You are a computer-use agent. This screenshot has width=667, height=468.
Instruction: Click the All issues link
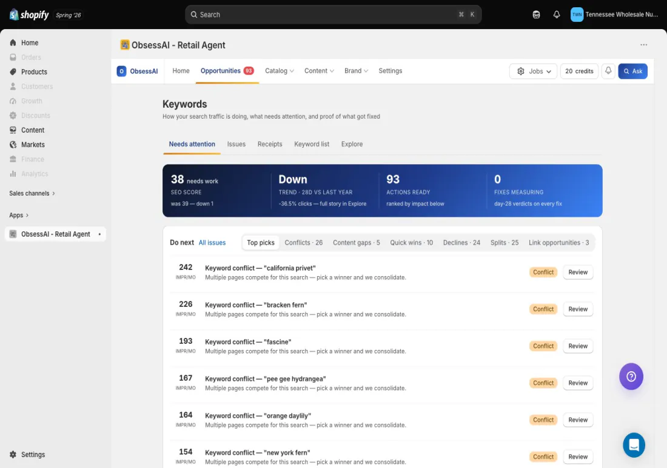212,243
